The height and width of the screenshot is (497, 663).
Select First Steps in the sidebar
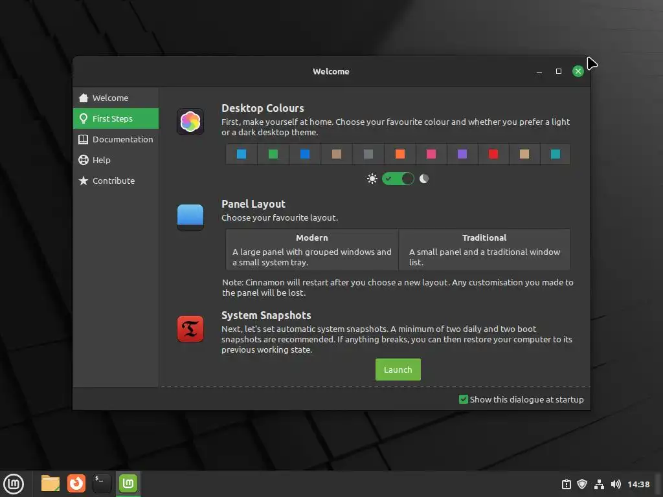pos(116,118)
